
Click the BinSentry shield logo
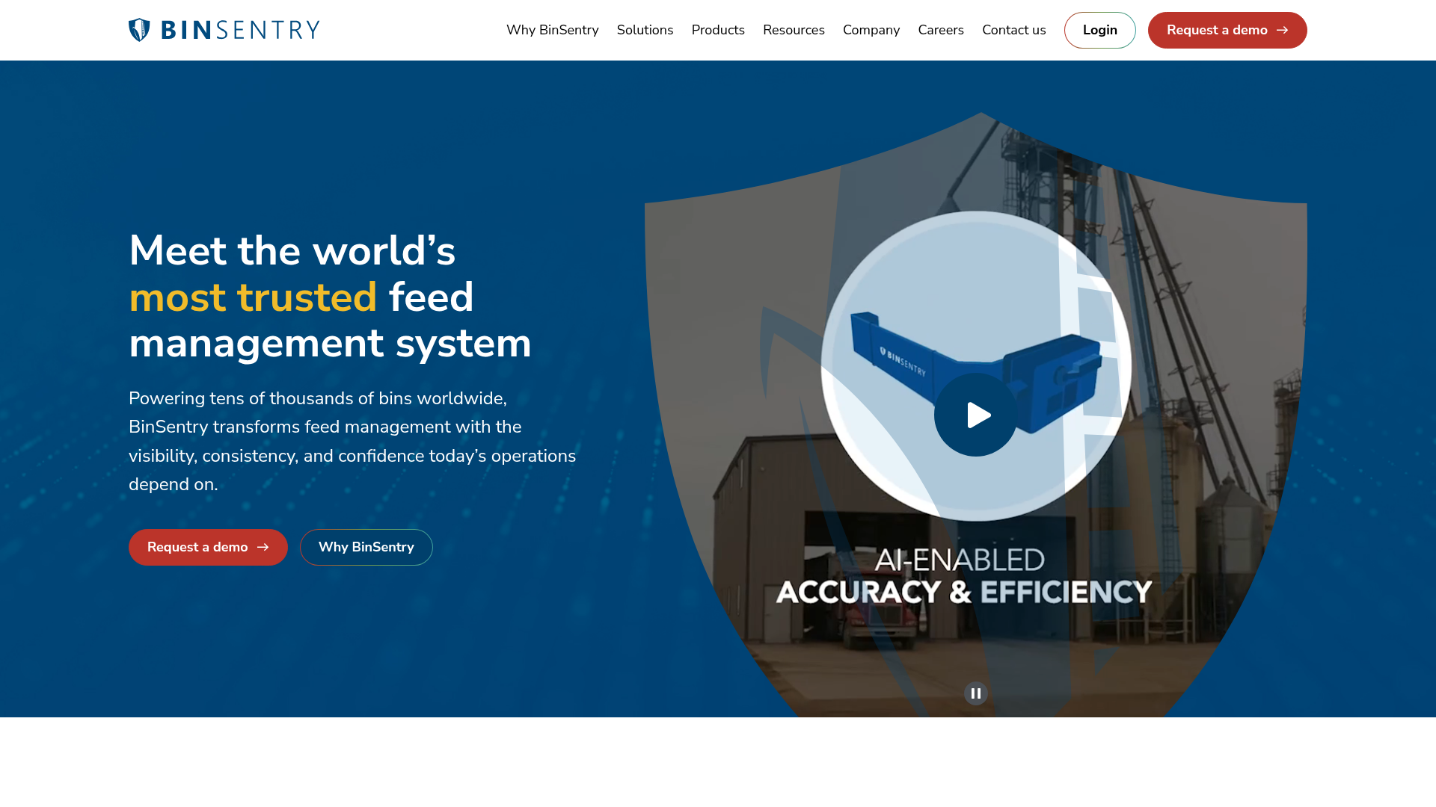tap(224, 30)
